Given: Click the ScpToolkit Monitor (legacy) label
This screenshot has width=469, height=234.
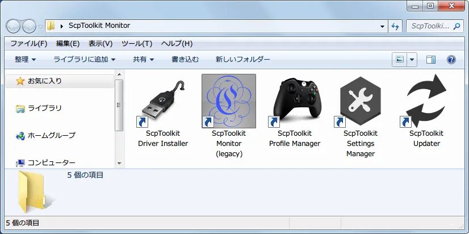Looking at the screenshot, I should 229,143.
